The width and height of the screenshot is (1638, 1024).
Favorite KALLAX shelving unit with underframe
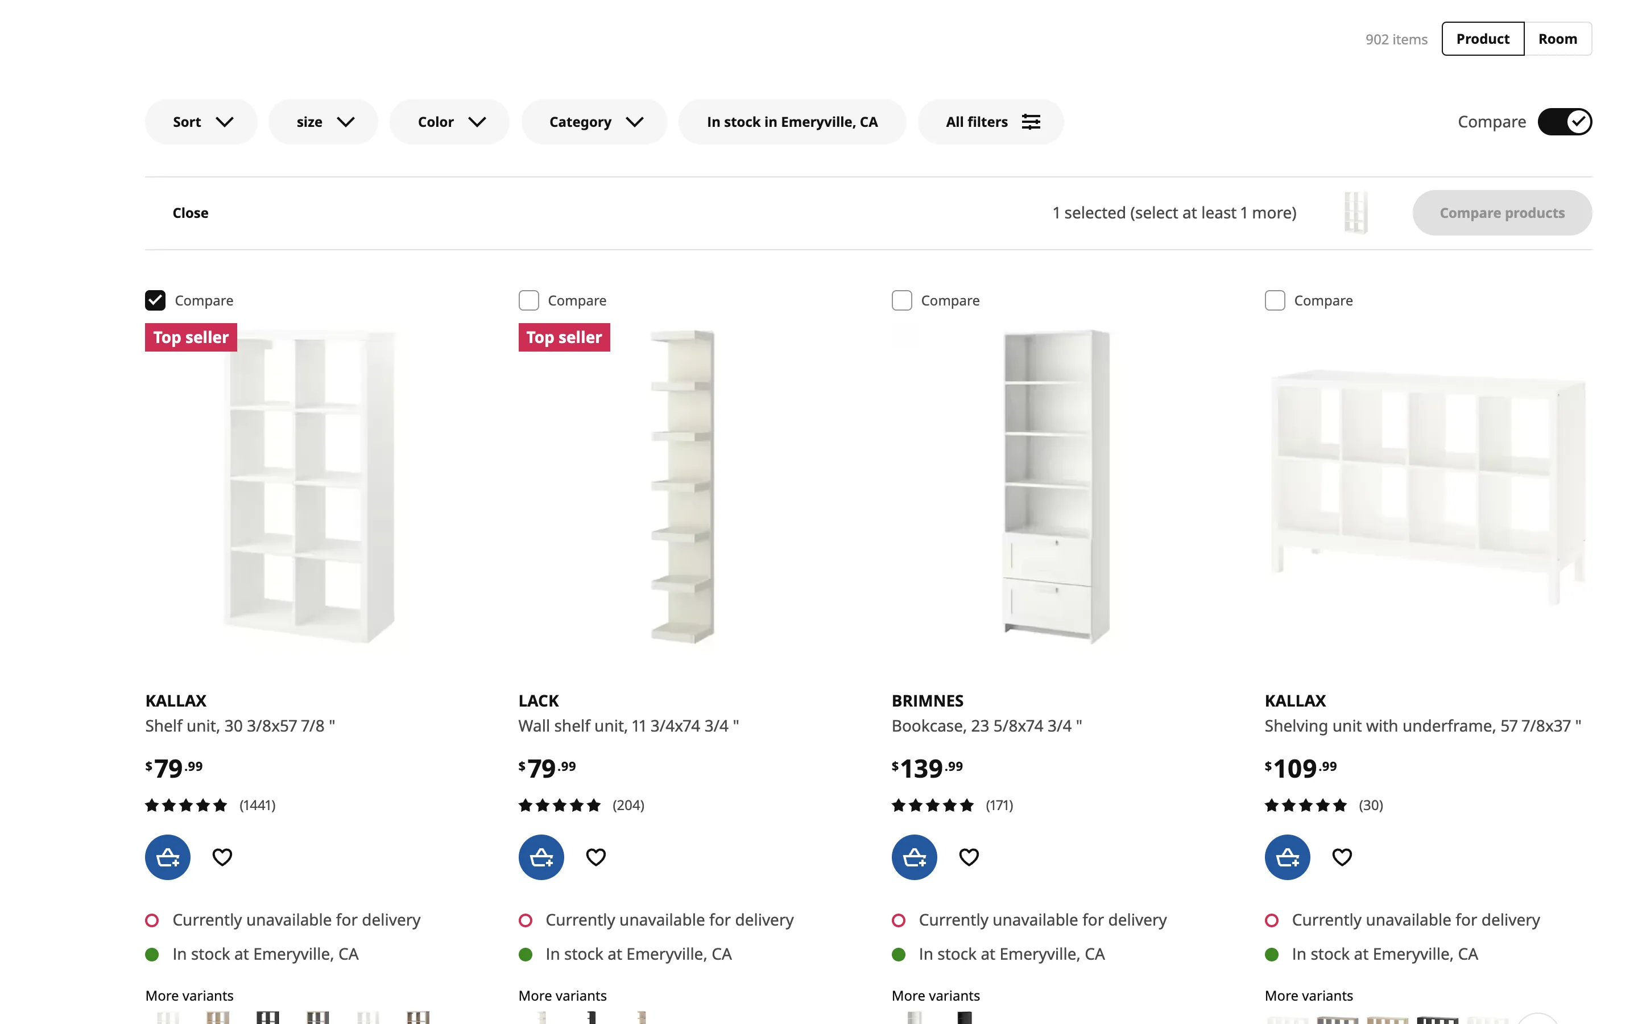coord(1342,857)
